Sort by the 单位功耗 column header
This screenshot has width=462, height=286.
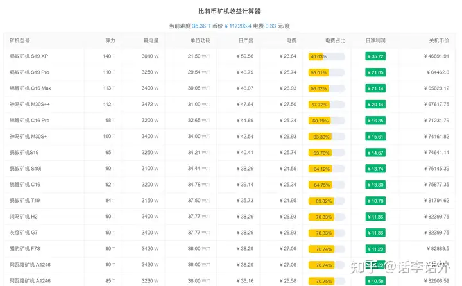point(200,40)
